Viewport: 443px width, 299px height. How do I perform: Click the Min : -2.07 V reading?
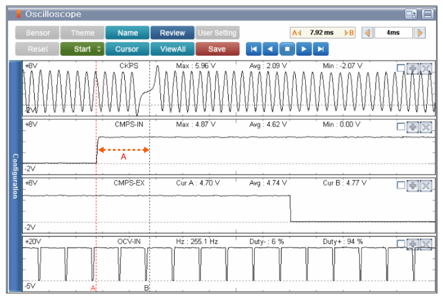(343, 66)
